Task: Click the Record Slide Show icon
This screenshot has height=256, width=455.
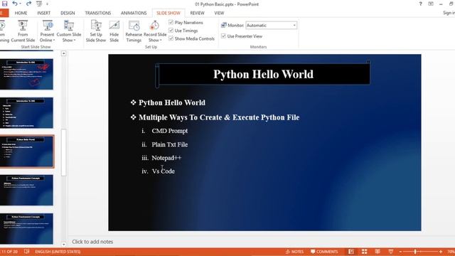Action: [155, 26]
